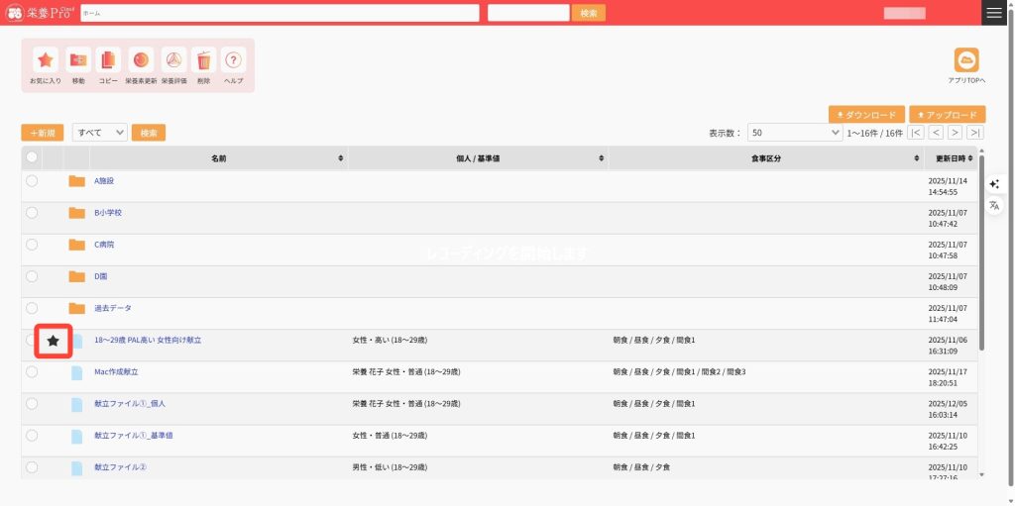Click the ホーム search input field

[x=280, y=13]
